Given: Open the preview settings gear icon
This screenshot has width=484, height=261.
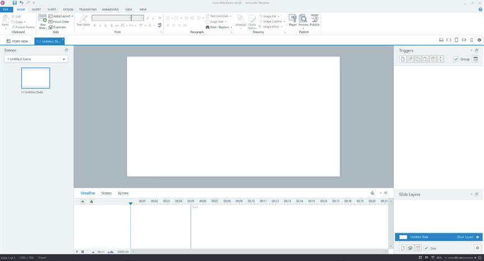Looking at the screenshot, I should (x=479, y=40).
